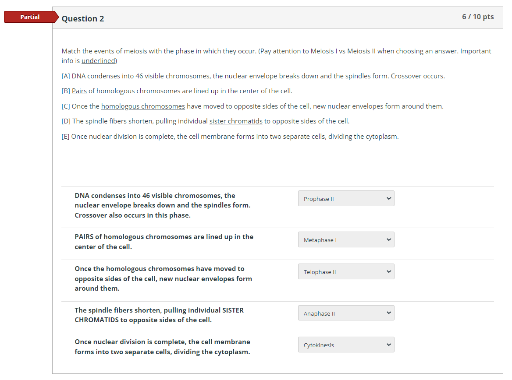
Task: Open the dropdown currently showing Prophase II
Action: point(346,198)
